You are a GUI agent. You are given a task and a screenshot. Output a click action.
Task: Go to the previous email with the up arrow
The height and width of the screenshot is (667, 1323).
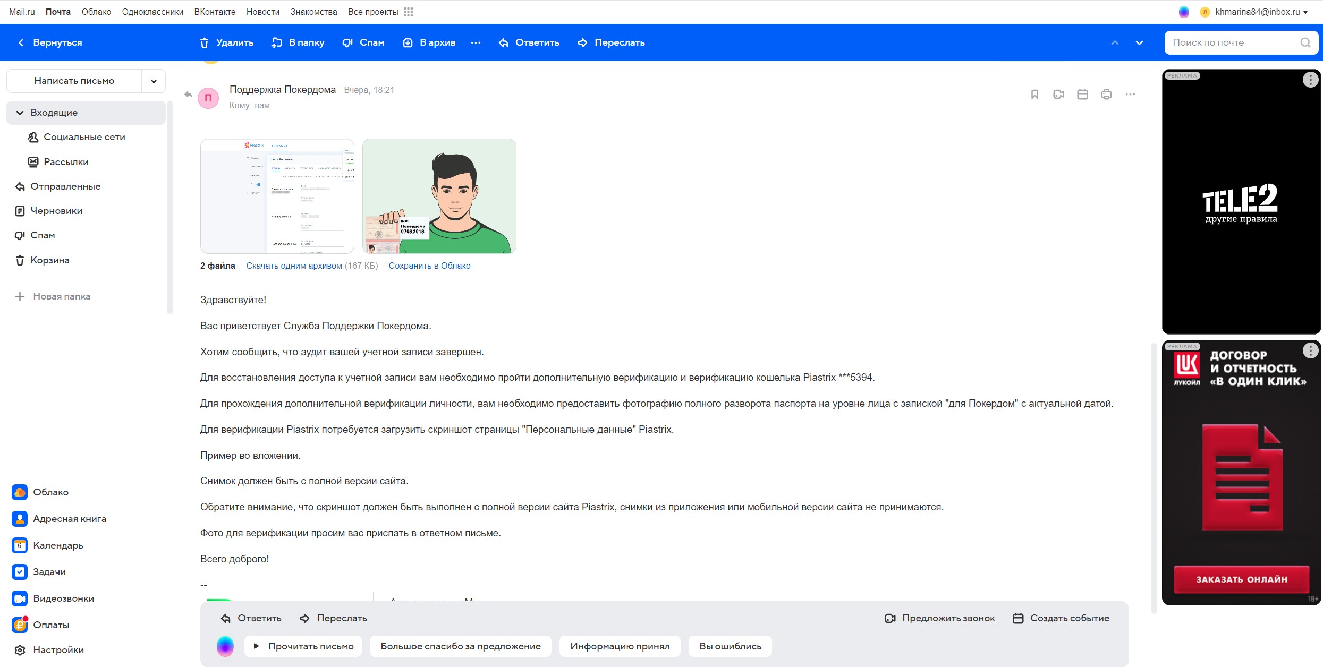point(1115,42)
